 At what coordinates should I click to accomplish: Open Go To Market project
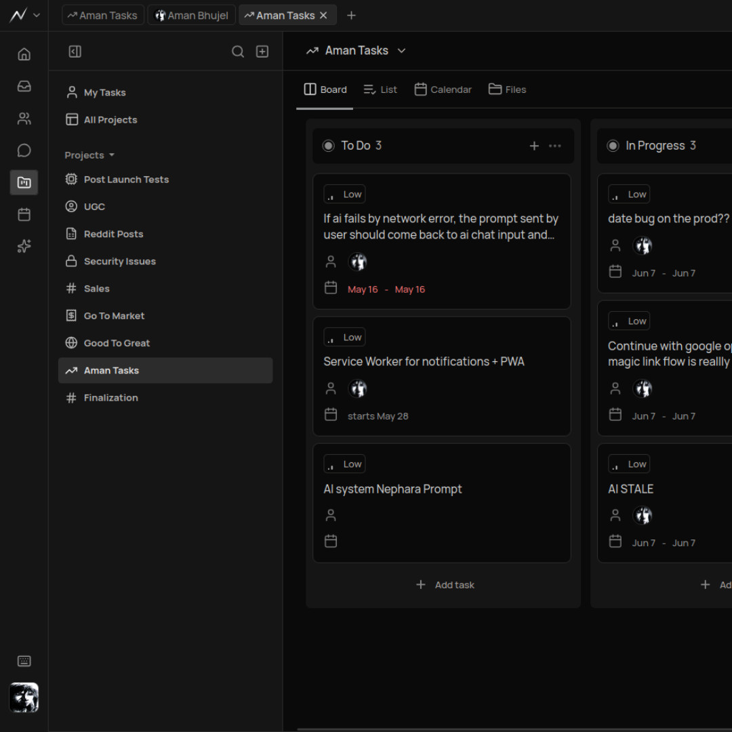point(165,316)
